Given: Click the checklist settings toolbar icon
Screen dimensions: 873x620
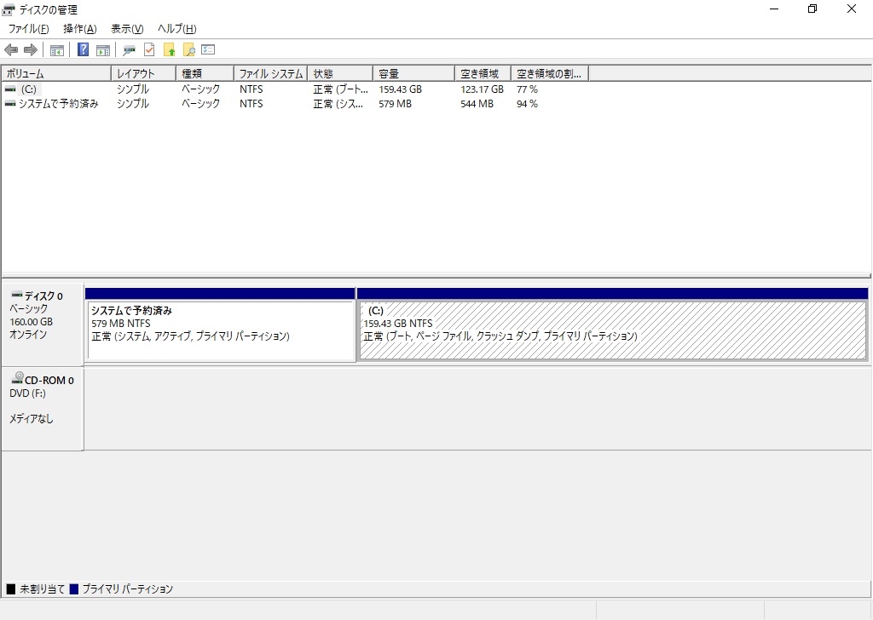Looking at the screenshot, I should (x=208, y=49).
